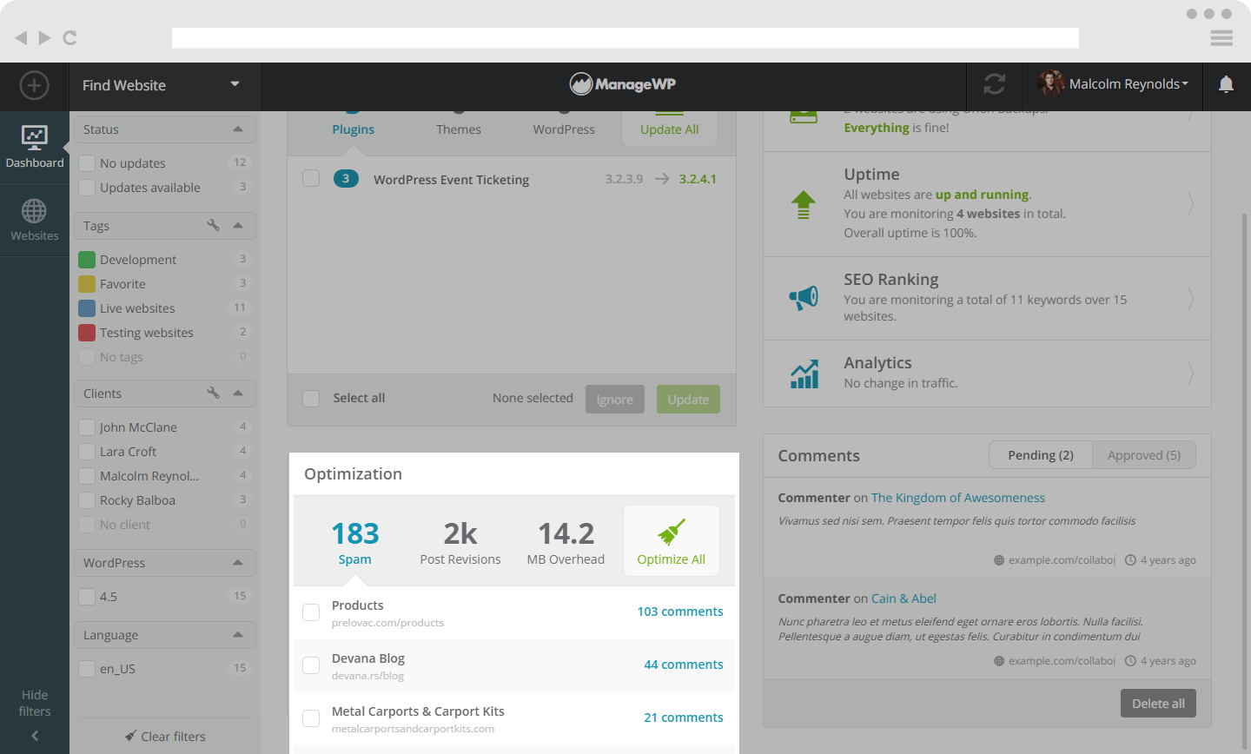Collapse the Status filter section
This screenshot has height=754, width=1251.
coord(238,129)
